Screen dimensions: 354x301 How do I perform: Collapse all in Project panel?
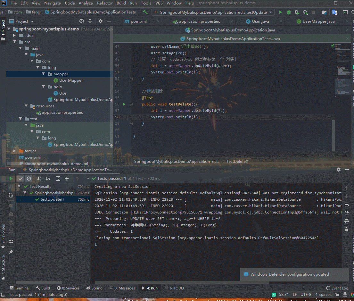click(x=90, y=21)
